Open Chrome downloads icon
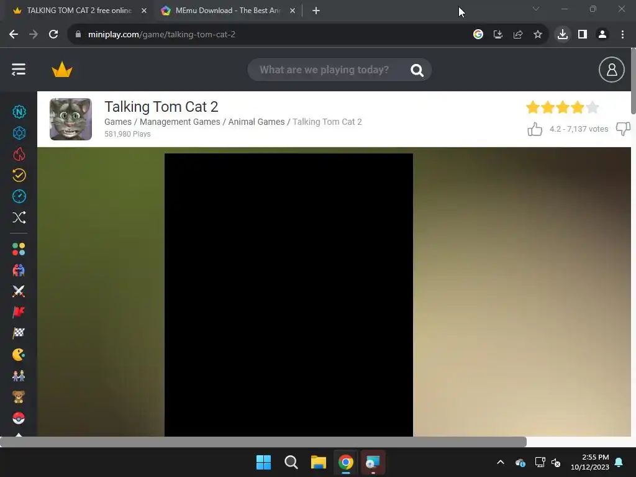The image size is (636, 477). (563, 35)
